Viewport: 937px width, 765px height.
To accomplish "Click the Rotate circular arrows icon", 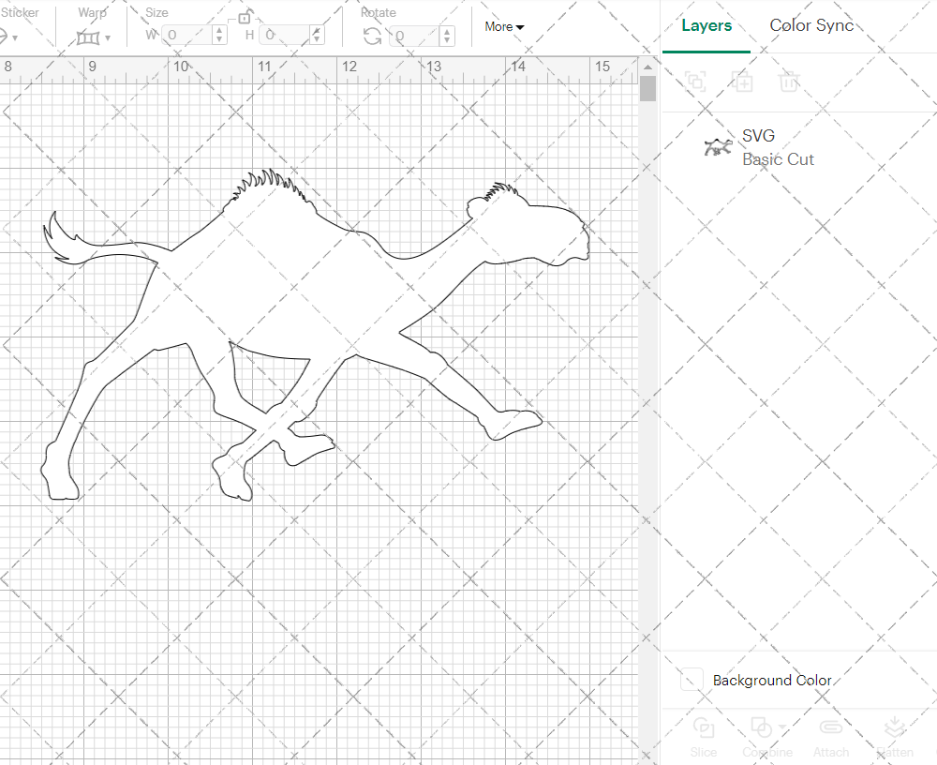I will coord(373,37).
